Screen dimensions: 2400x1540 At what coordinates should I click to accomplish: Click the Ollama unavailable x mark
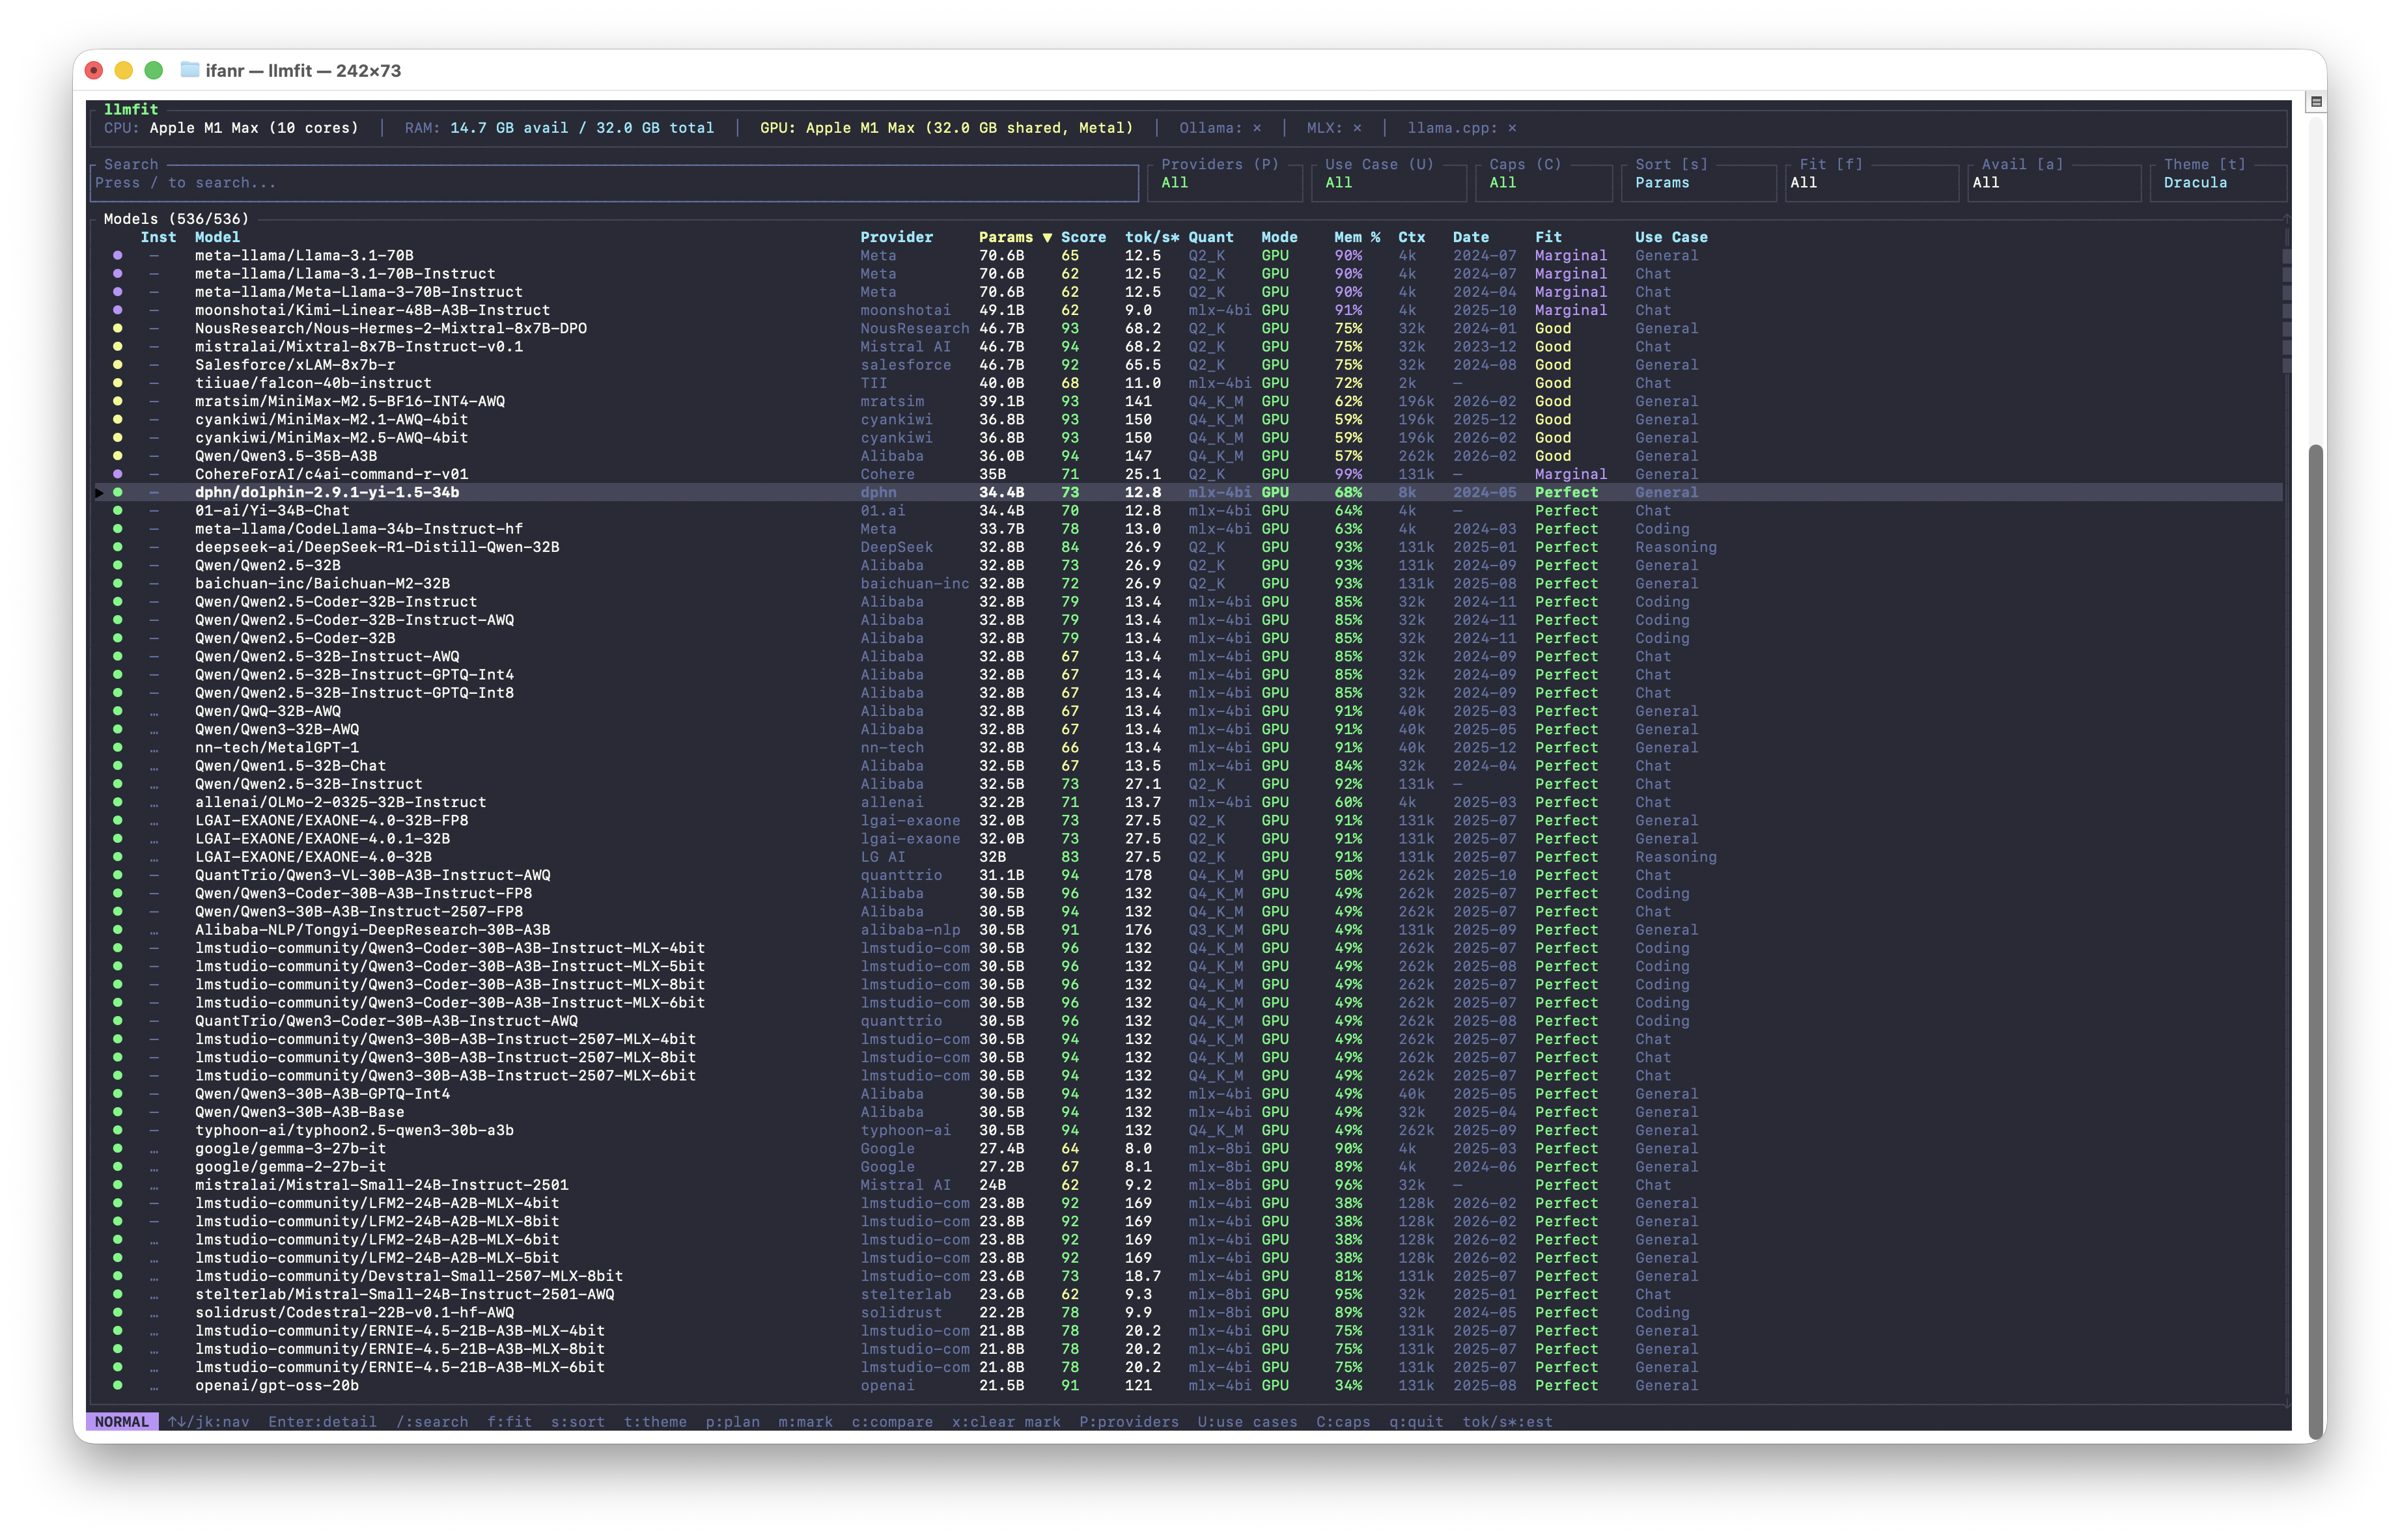point(1257,128)
